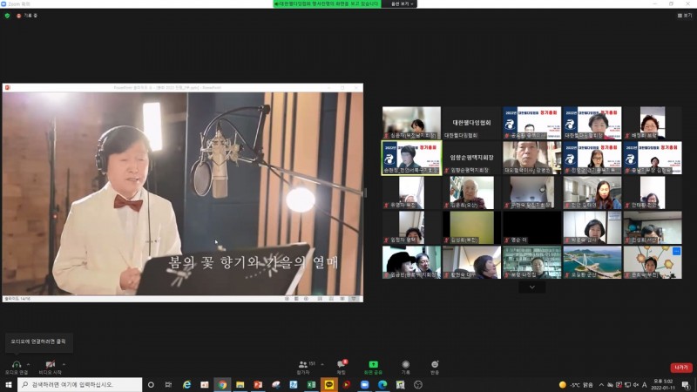Start video with the camera icon

point(51,364)
